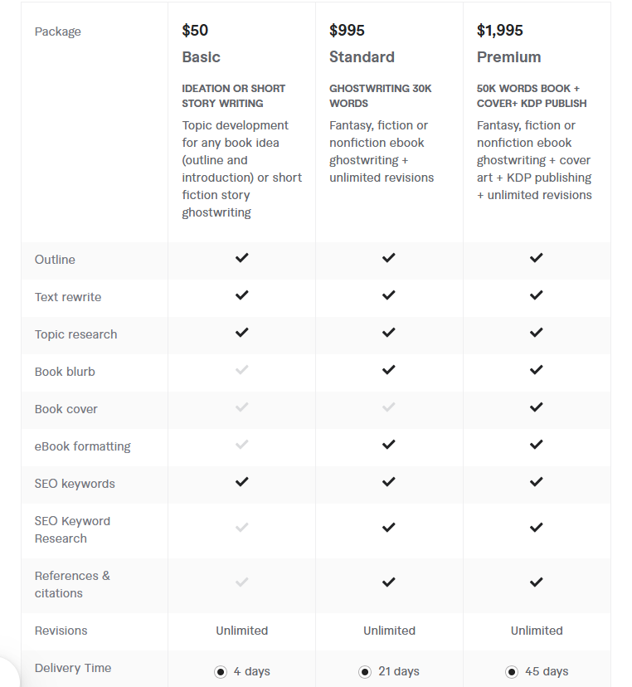Select the 45 days delivery radio button
Screen dimensions: 632x687
[x=512, y=672]
